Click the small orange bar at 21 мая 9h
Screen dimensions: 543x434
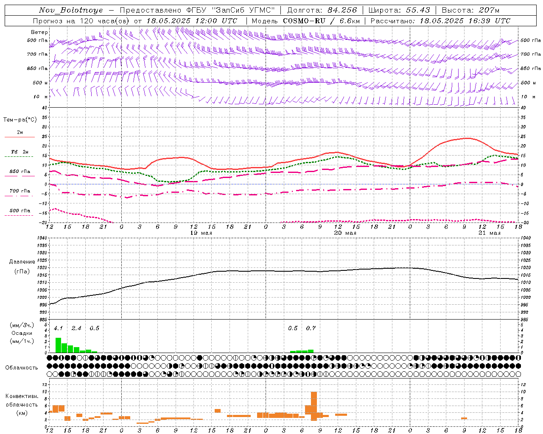click(464, 418)
